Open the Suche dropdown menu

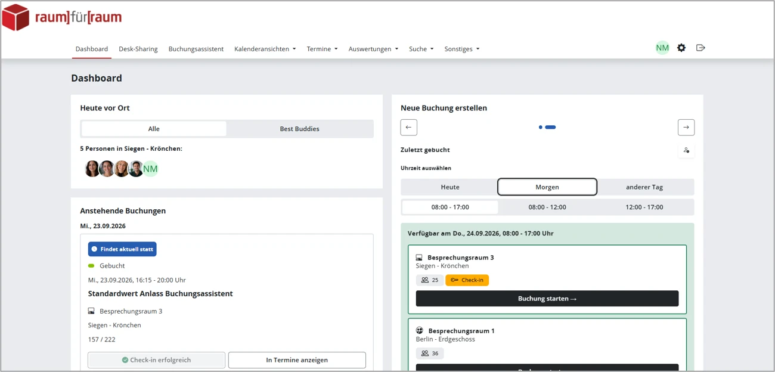[421, 49]
